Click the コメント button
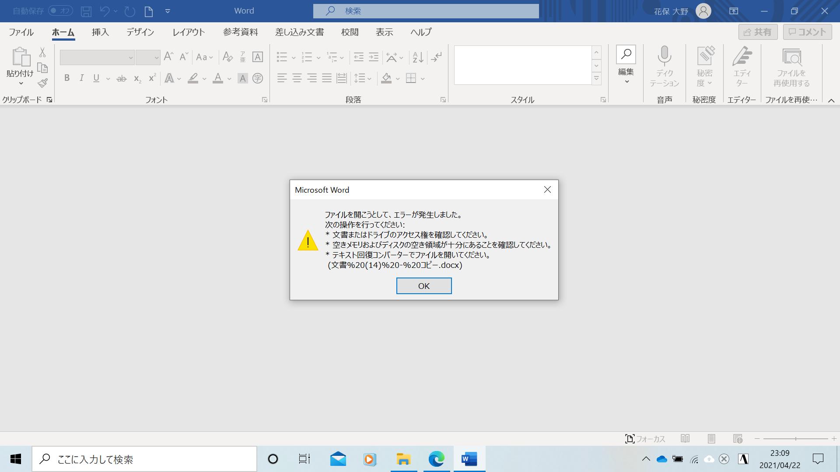840x472 pixels. click(807, 32)
